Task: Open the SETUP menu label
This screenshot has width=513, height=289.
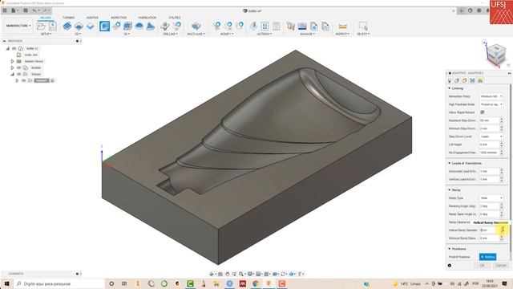Action: (46, 34)
